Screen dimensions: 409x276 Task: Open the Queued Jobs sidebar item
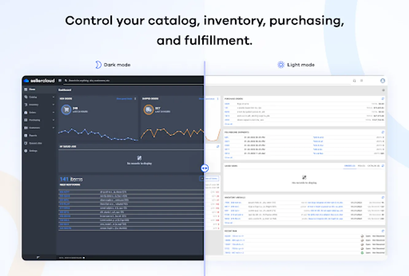(x=39, y=143)
